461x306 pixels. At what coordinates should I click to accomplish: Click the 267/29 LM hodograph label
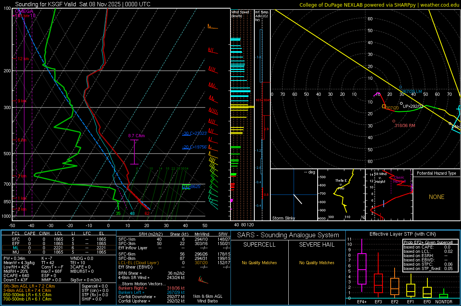(412, 91)
